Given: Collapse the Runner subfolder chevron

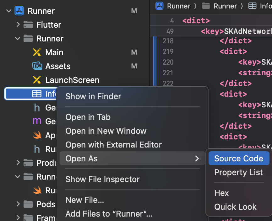Looking at the screenshot, I should click(18, 38).
